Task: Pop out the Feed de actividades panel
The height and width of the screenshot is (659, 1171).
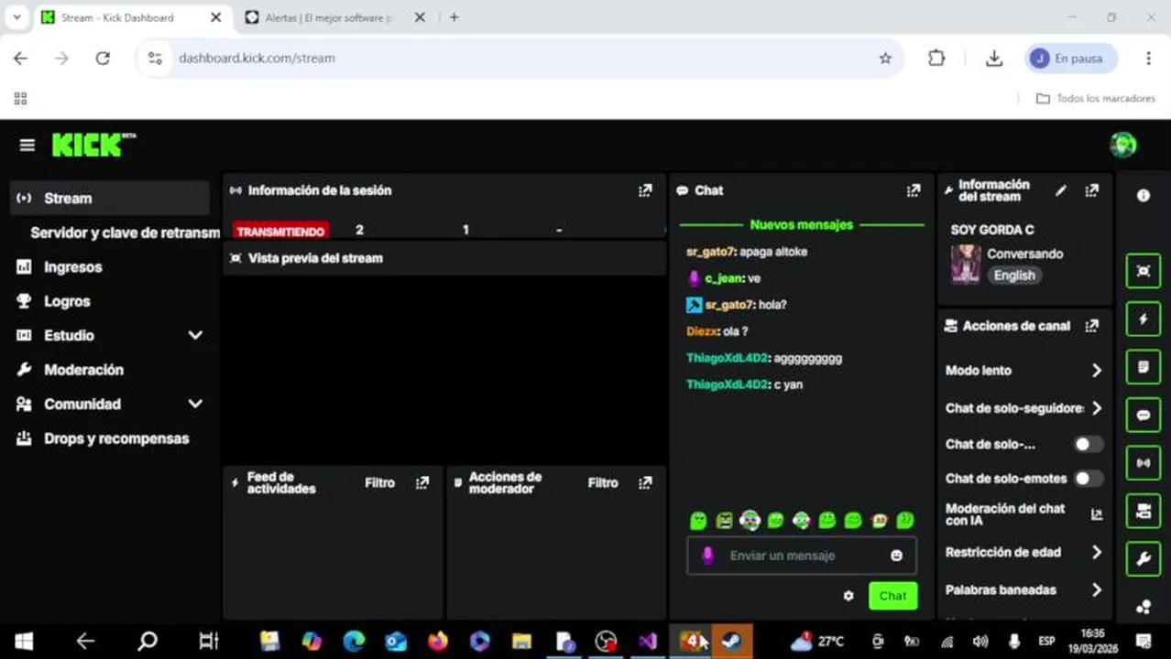Action: click(x=422, y=482)
